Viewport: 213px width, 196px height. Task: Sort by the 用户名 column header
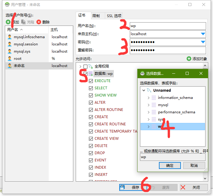point(27,29)
